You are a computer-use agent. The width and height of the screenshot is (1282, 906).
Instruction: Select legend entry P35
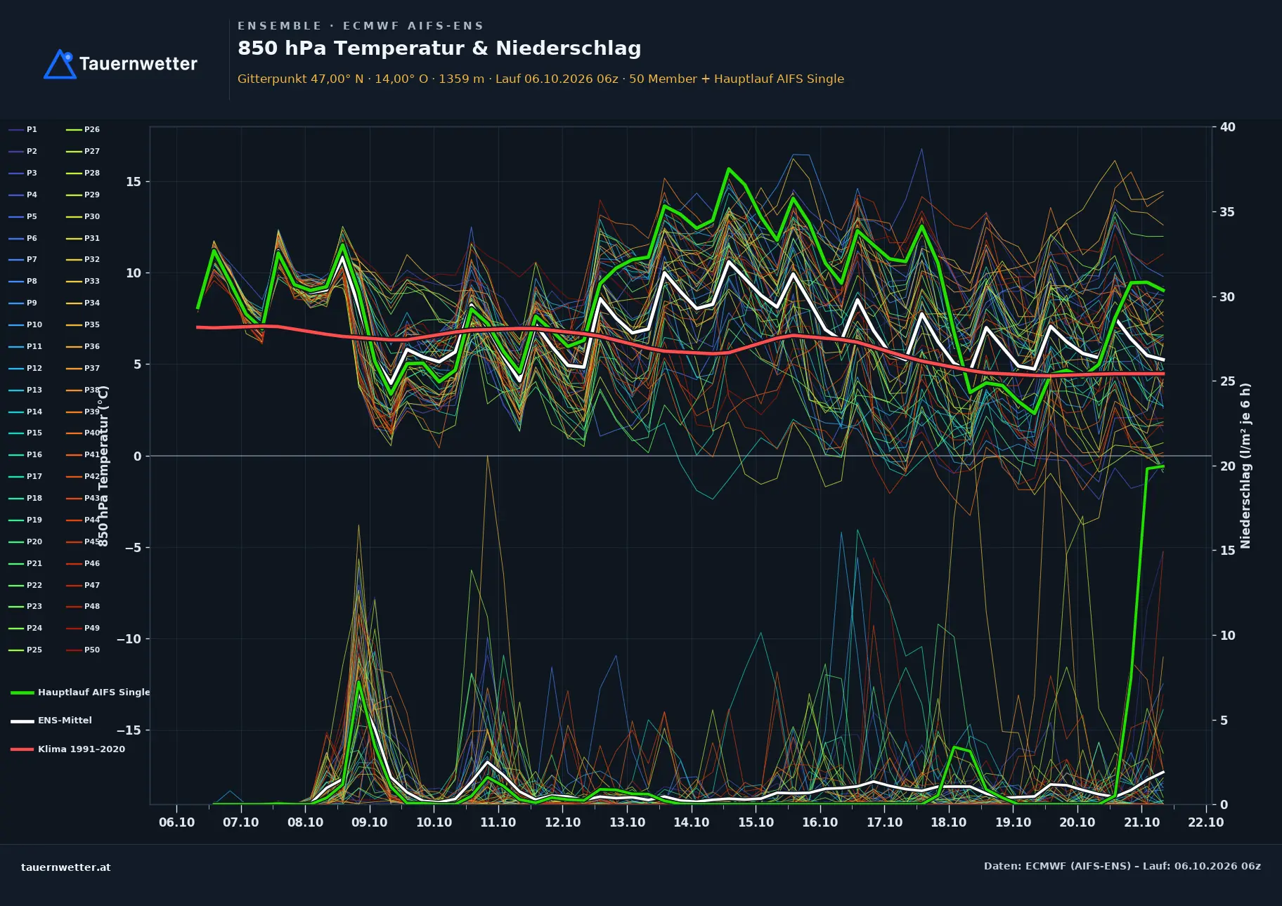tap(83, 324)
